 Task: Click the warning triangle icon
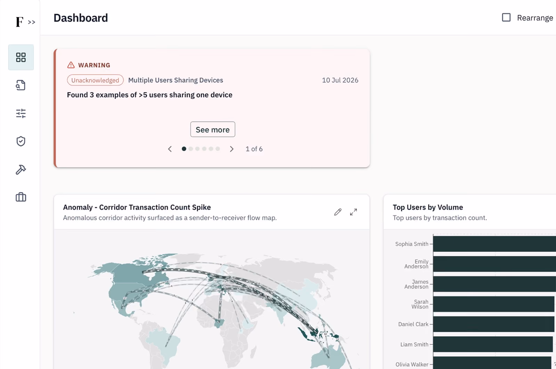[x=71, y=65]
